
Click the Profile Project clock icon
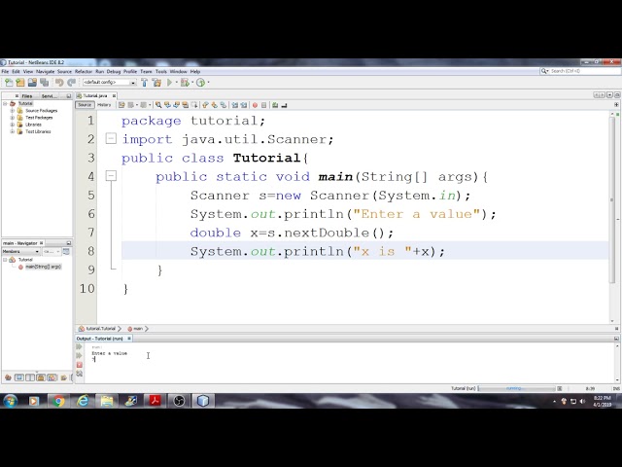201,82
